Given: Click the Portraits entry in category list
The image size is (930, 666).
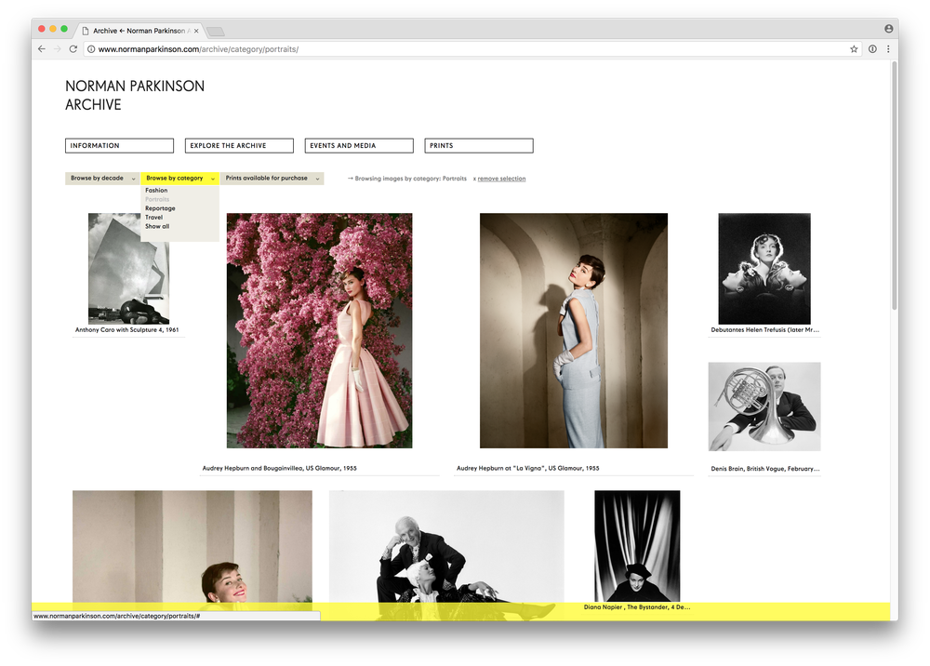Looking at the screenshot, I should pyautogui.click(x=157, y=200).
